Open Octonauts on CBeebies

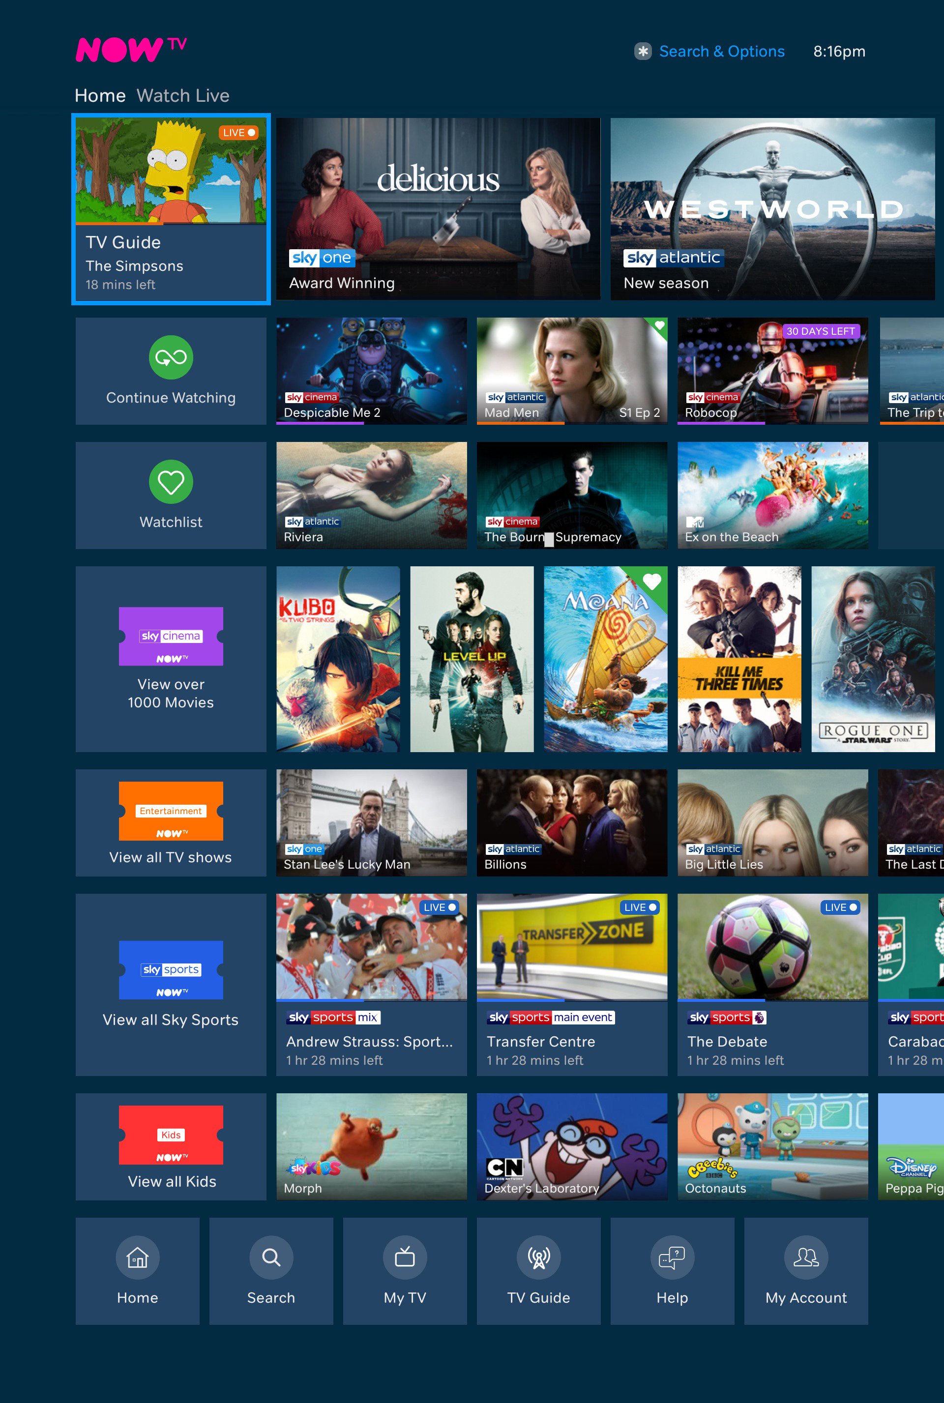coord(772,1146)
